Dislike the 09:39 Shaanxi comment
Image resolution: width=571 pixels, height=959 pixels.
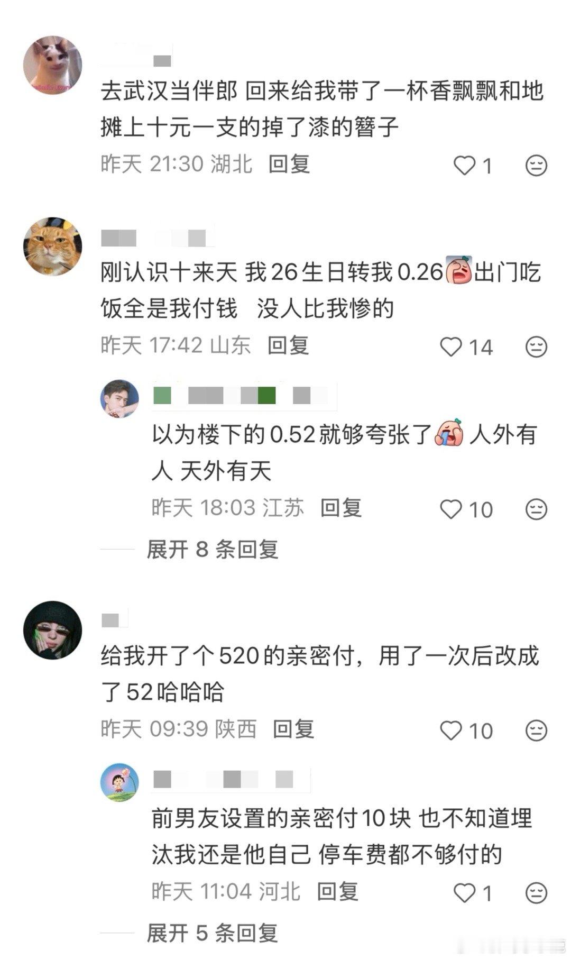(x=536, y=730)
